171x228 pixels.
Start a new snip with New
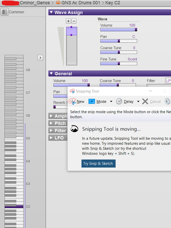pos(76,101)
